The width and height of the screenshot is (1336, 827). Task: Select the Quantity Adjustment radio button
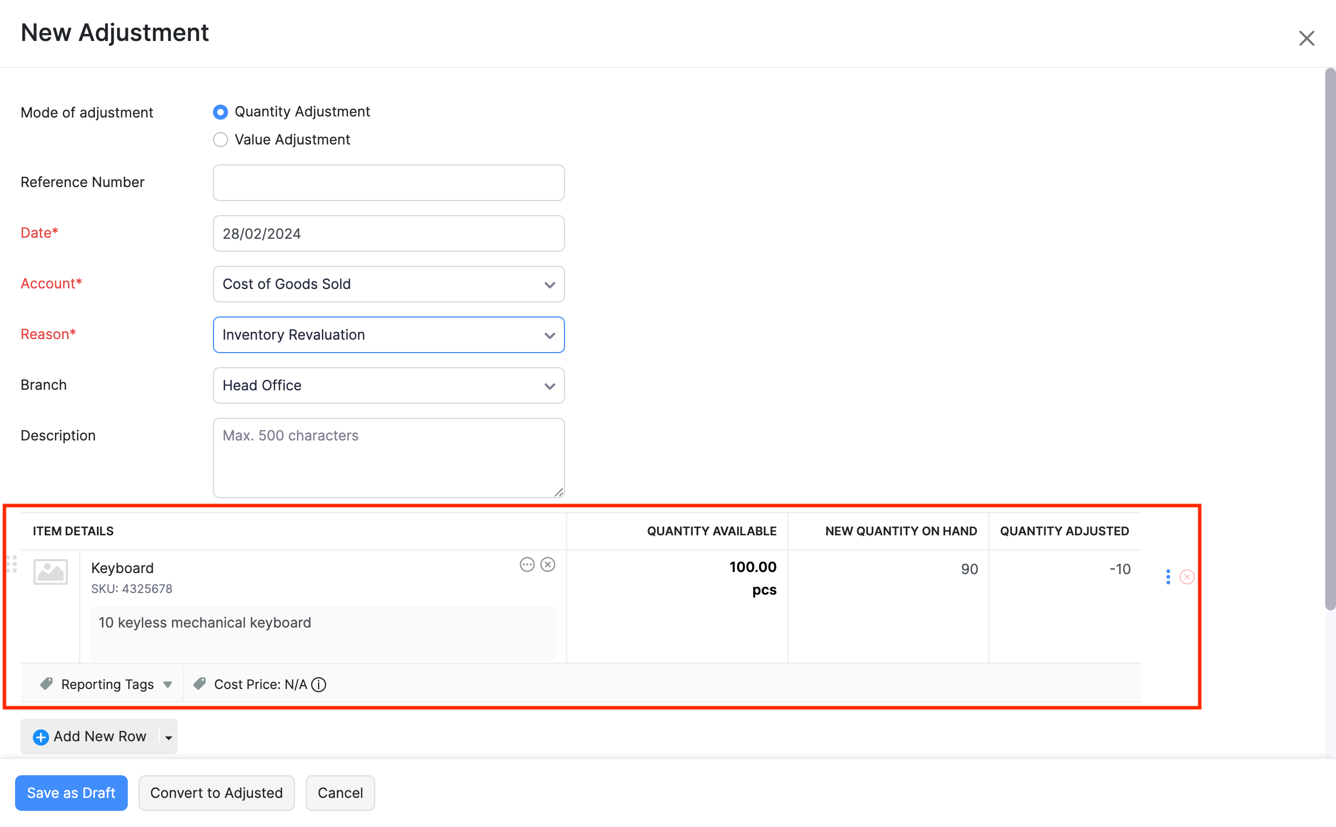[x=221, y=112]
